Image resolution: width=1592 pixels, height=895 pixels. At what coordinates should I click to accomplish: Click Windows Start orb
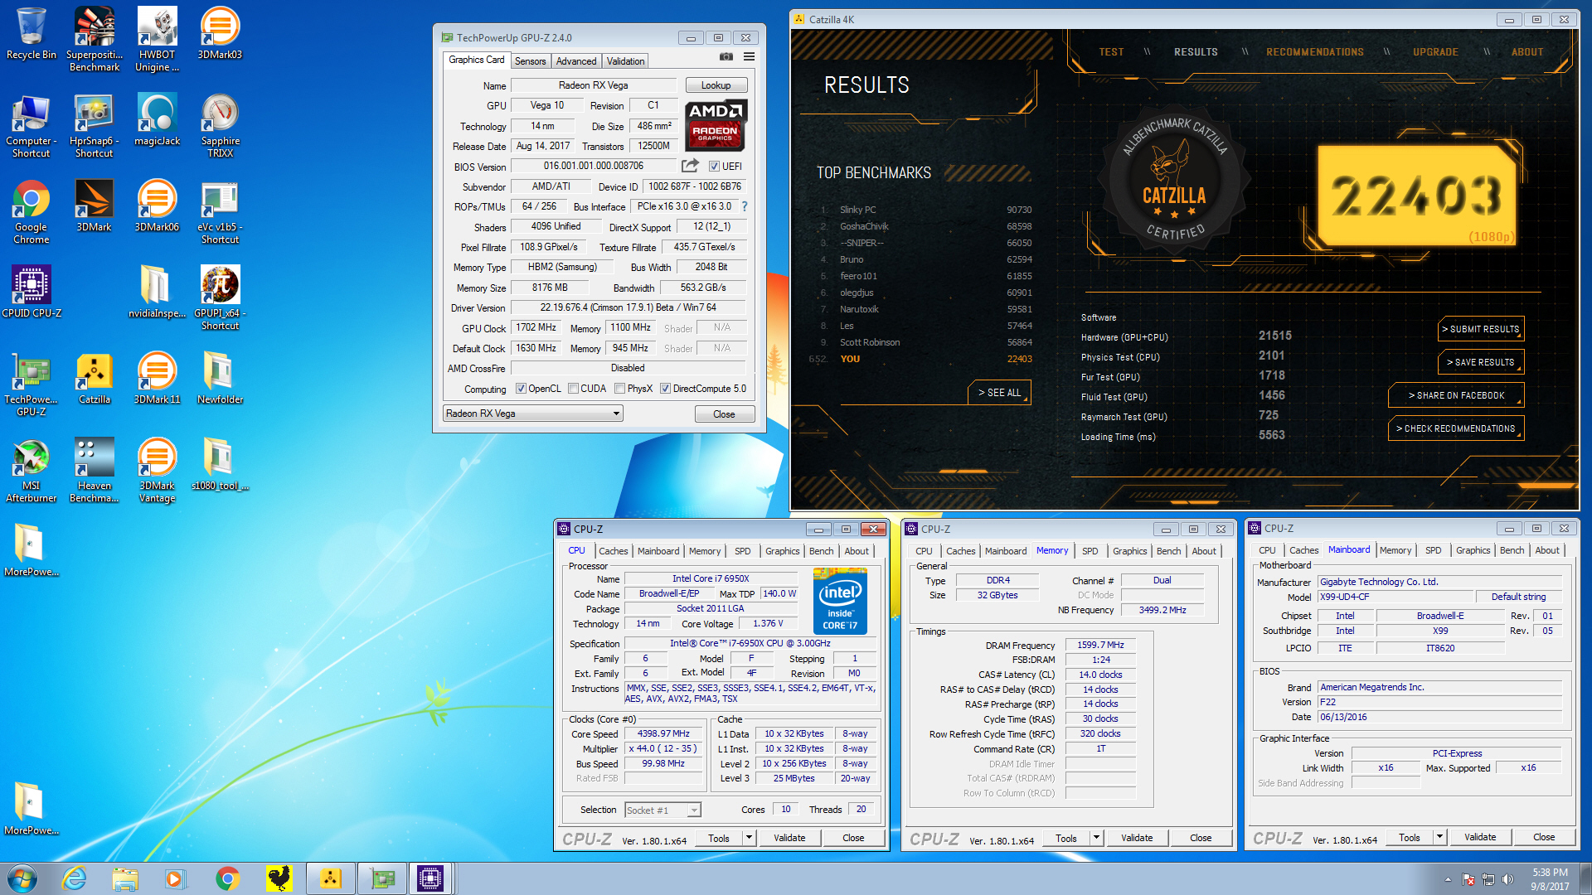pyautogui.click(x=22, y=878)
